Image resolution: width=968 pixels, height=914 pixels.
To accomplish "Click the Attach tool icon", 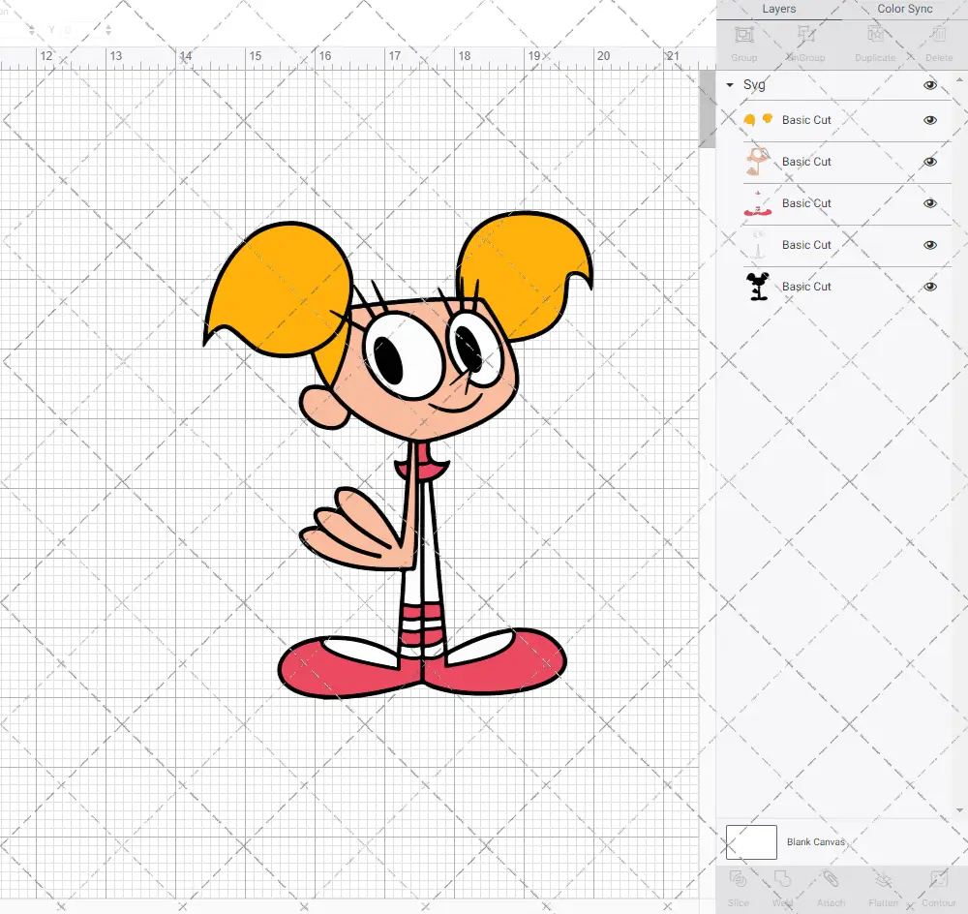I will click(831, 879).
